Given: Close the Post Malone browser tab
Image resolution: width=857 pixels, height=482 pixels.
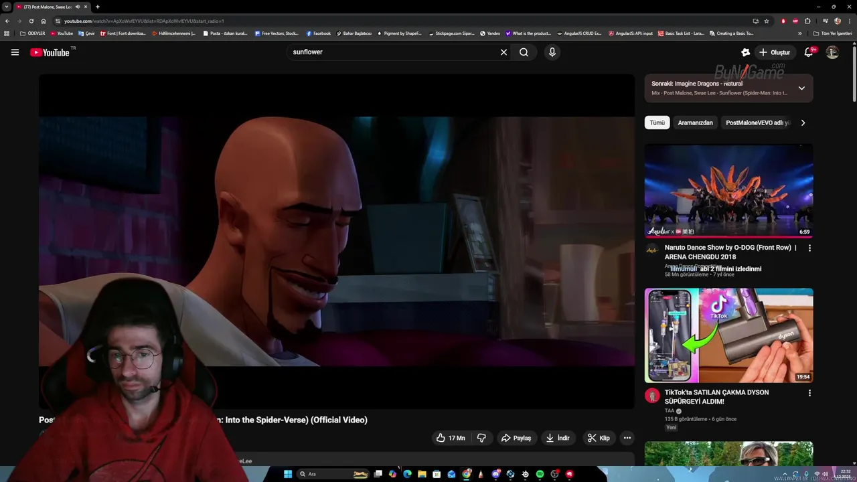Looking at the screenshot, I should (87, 7).
